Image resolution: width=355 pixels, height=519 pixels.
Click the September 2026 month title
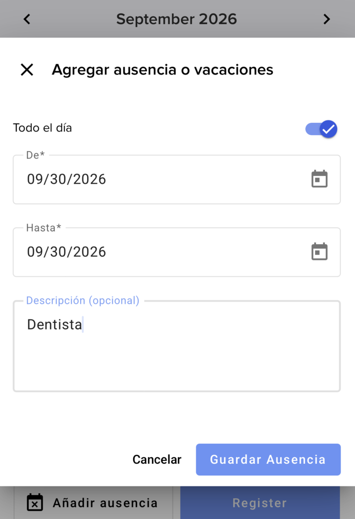click(x=177, y=19)
